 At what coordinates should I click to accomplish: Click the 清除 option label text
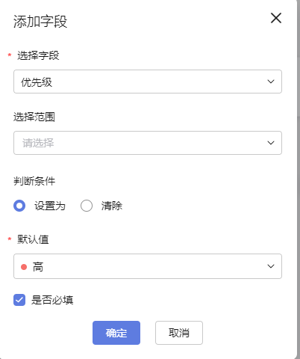click(112, 206)
